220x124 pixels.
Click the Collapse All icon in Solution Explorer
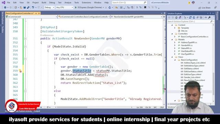click(x=198, y=18)
